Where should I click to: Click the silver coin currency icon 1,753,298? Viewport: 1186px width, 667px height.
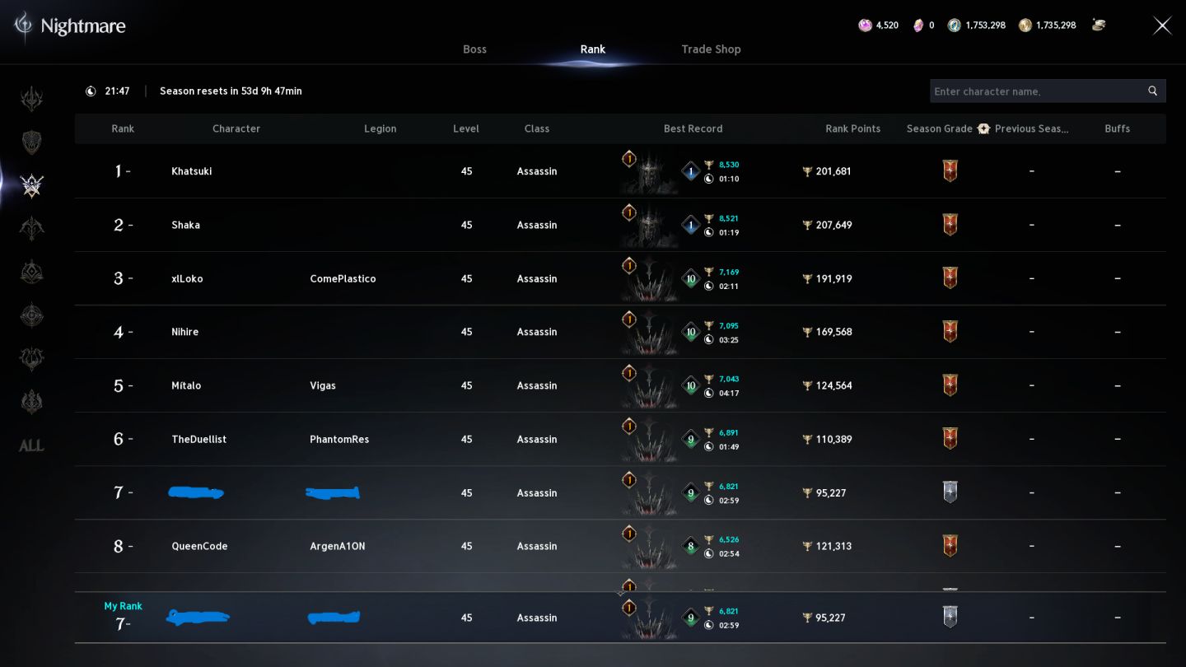(954, 26)
